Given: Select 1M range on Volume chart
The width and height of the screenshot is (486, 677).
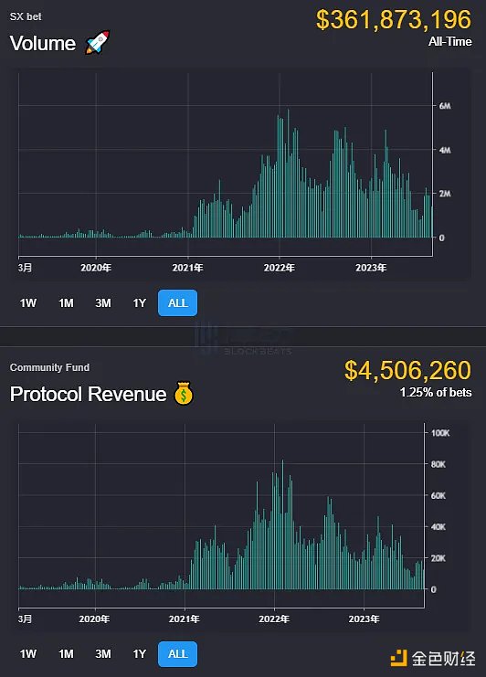Looking at the screenshot, I should pos(66,303).
